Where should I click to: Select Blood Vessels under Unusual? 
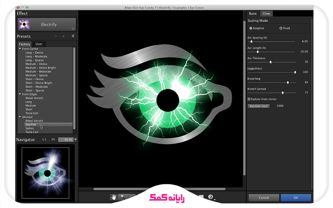tap(34, 121)
